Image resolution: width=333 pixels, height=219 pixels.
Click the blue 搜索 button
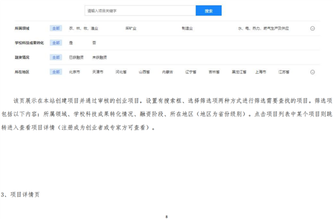click(208, 11)
